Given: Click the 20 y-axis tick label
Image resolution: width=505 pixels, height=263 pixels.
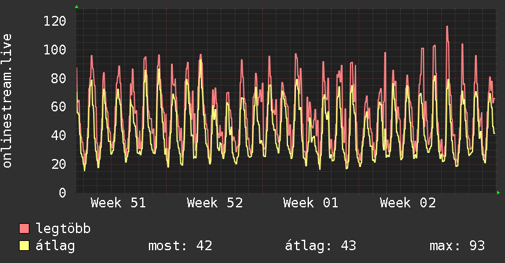Looking at the screenshot, I should [59, 164].
